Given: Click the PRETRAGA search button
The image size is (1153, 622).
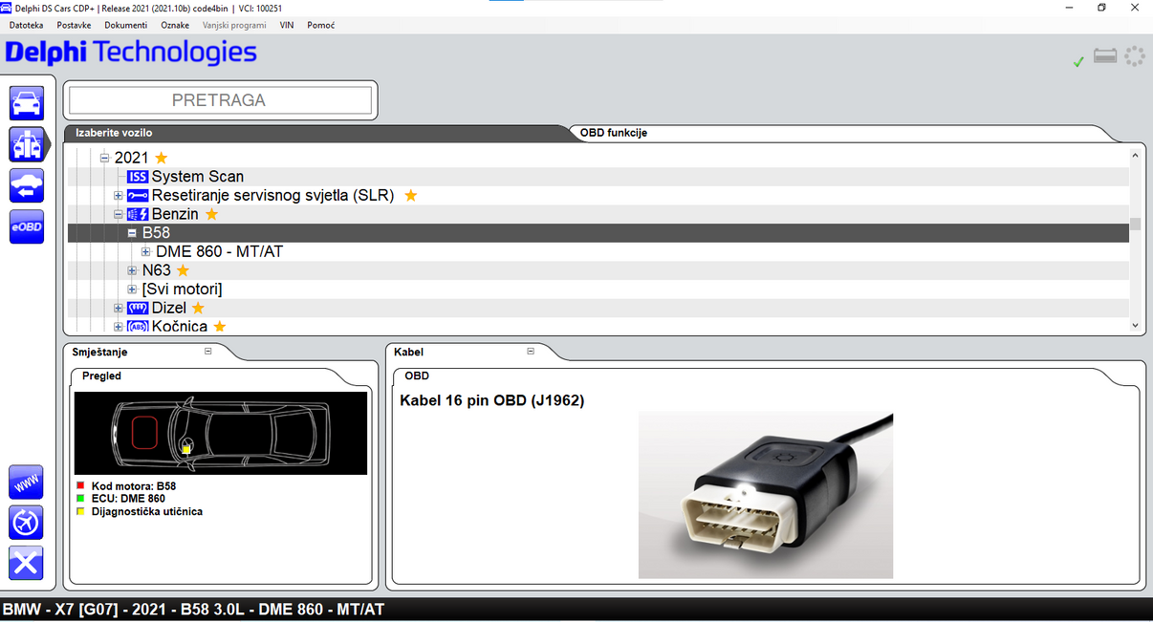Looking at the screenshot, I should click(219, 100).
